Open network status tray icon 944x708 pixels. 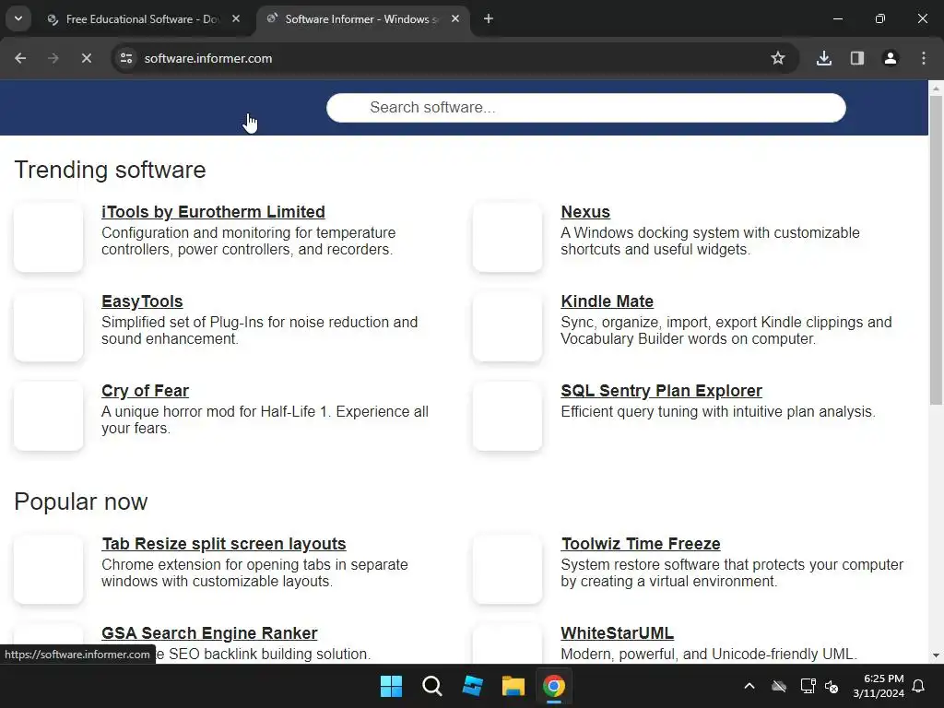(808, 686)
